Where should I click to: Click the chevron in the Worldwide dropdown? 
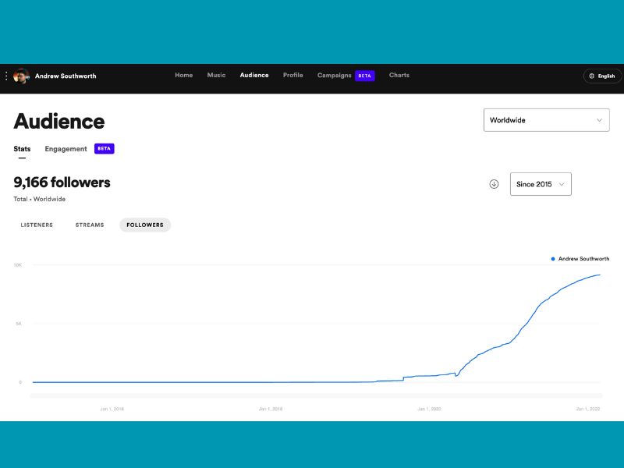pyautogui.click(x=599, y=120)
